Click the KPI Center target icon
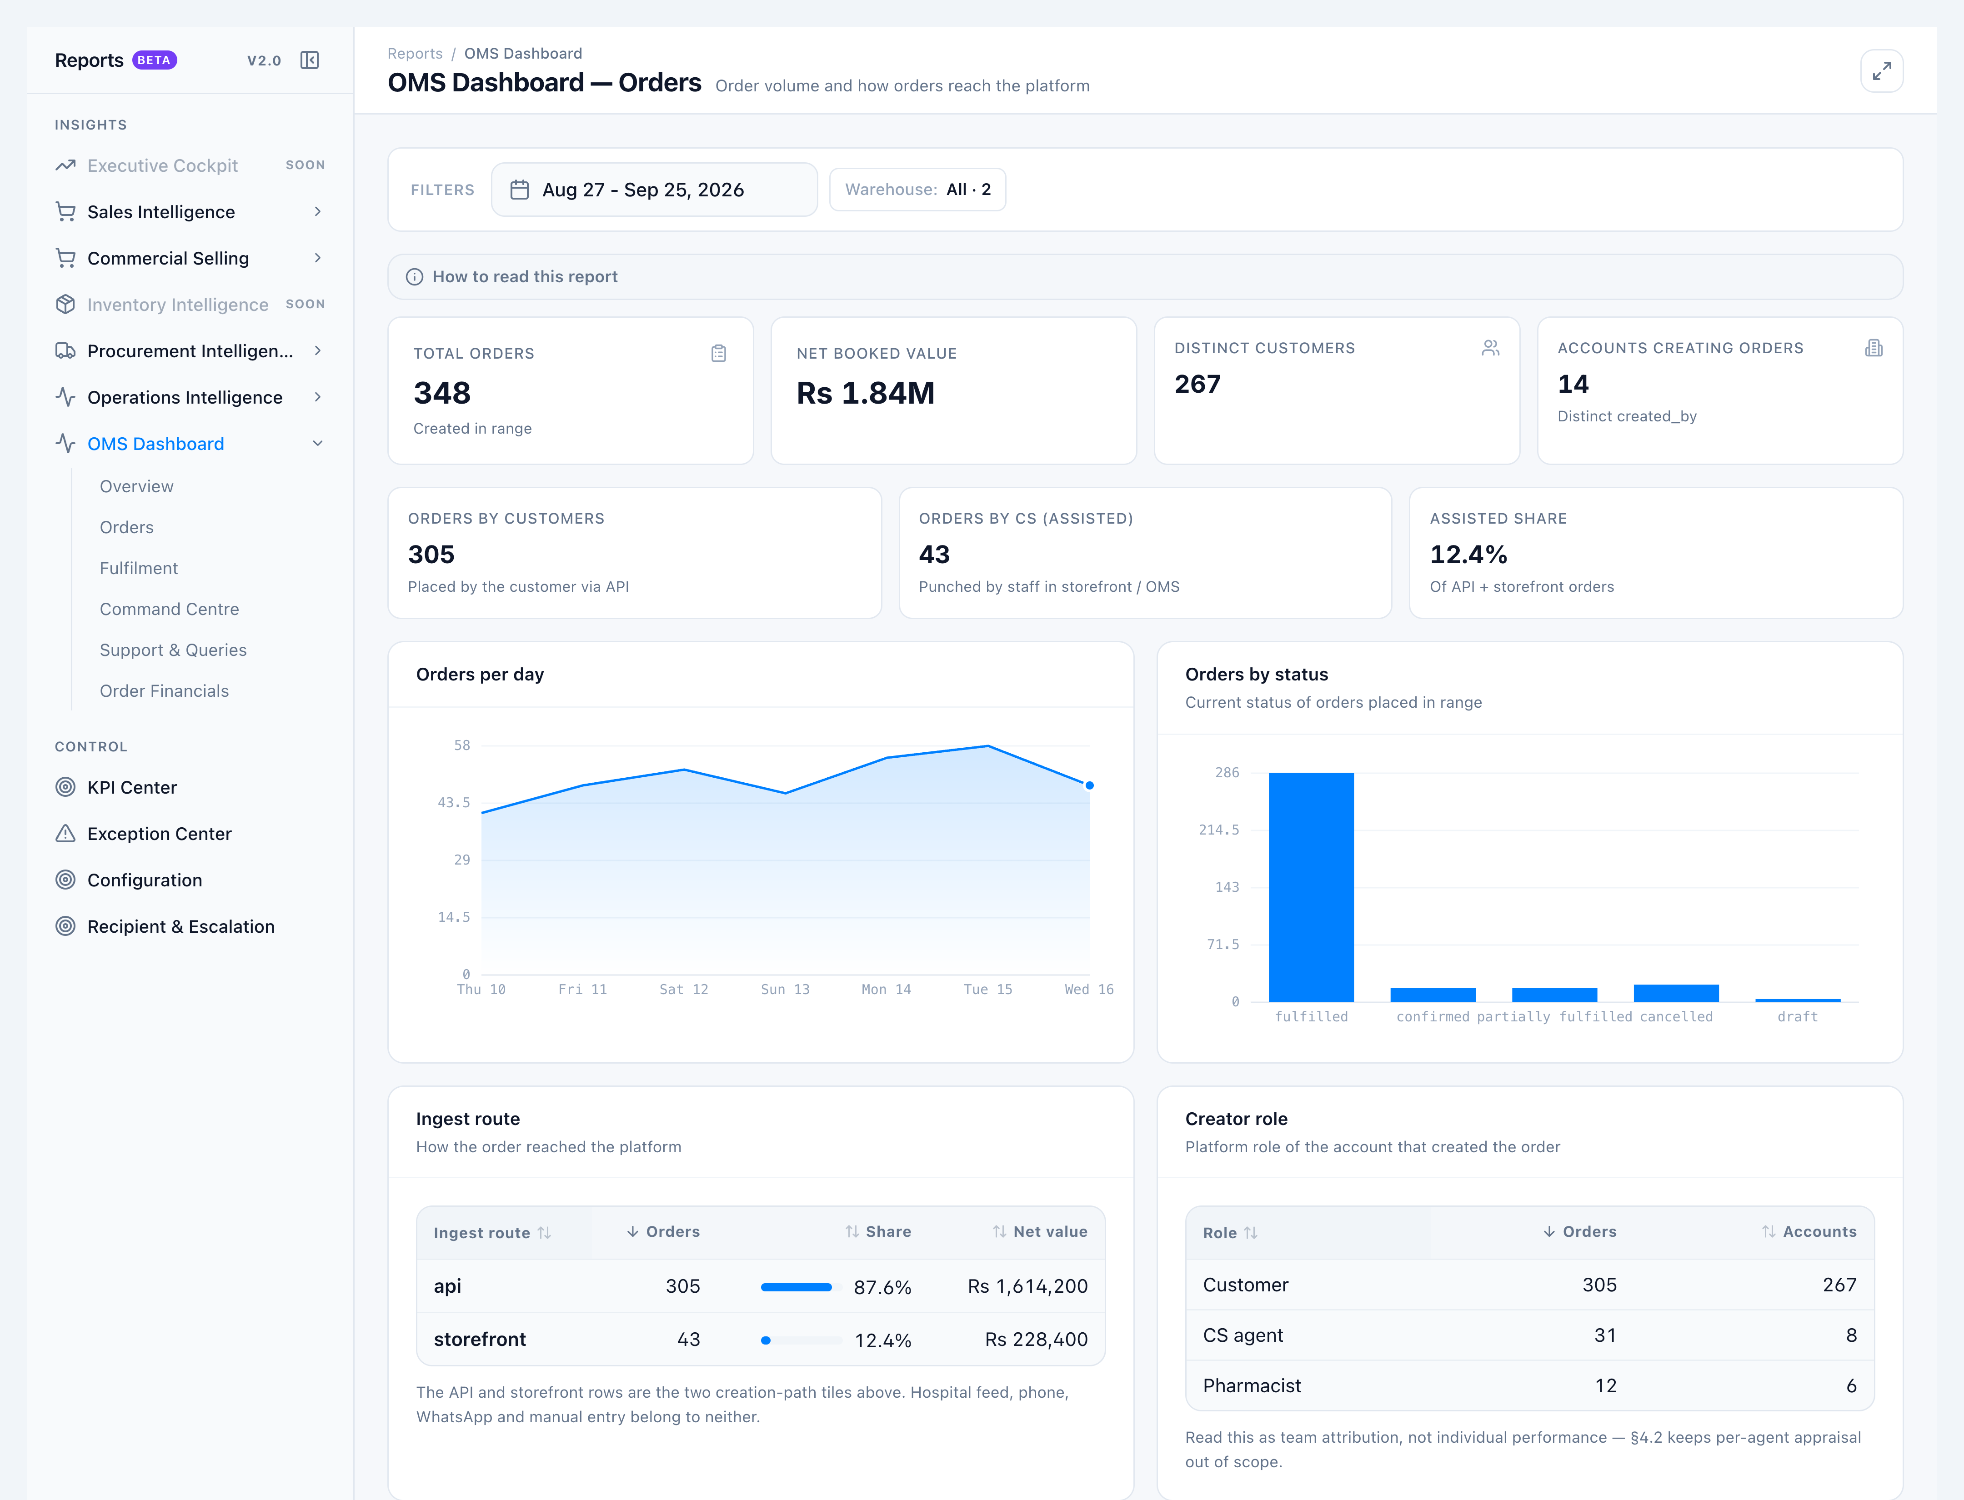Screen dimensions: 1964x1500 coord(65,787)
